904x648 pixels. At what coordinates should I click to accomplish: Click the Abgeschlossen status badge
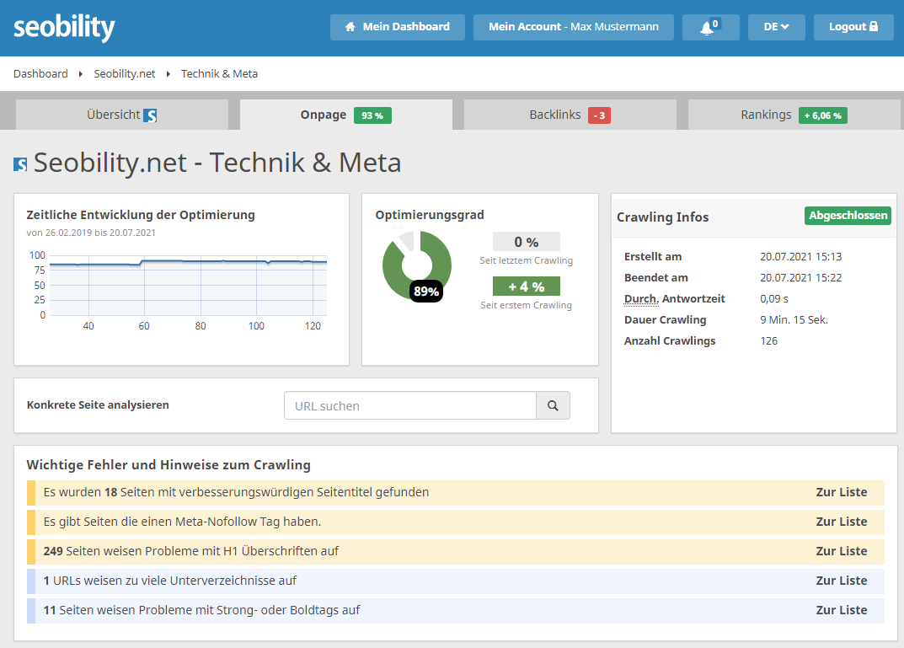pyautogui.click(x=848, y=216)
